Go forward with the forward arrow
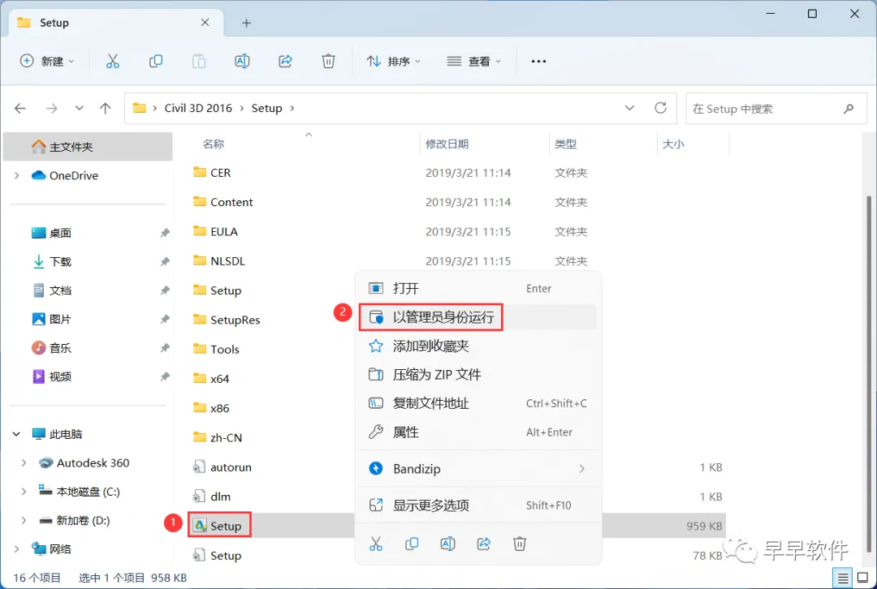The height and width of the screenshot is (589, 877). click(x=51, y=108)
